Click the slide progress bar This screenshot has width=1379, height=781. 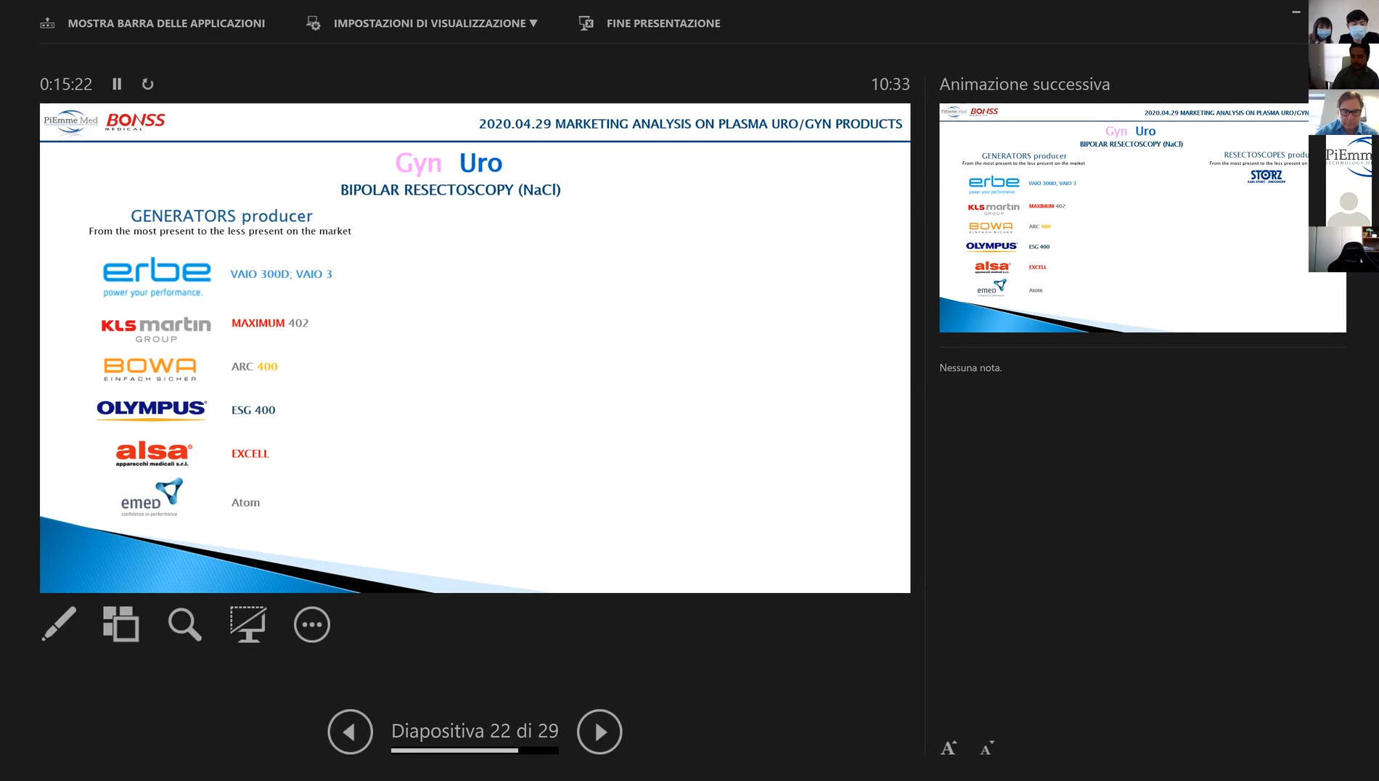tap(475, 751)
